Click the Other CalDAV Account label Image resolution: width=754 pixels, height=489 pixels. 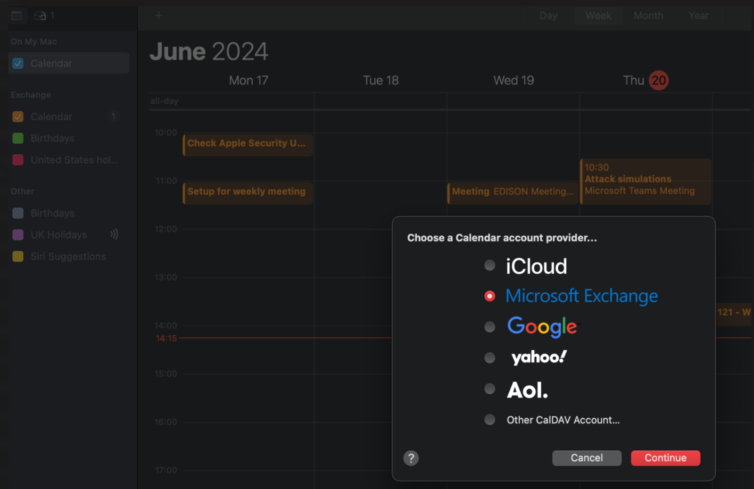(x=563, y=420)
